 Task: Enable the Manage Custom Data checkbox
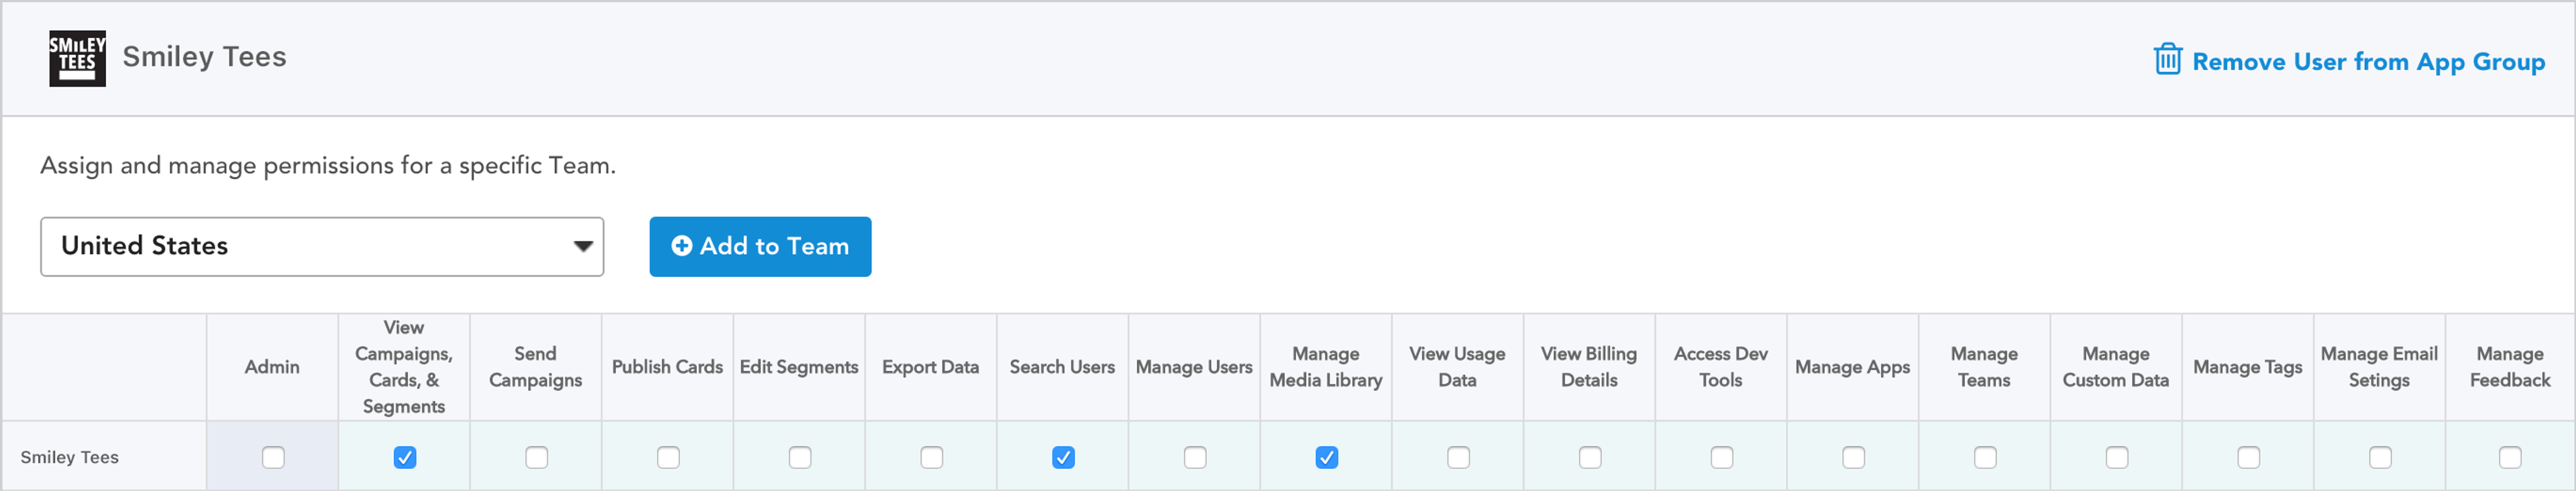tap(2116, 457)
